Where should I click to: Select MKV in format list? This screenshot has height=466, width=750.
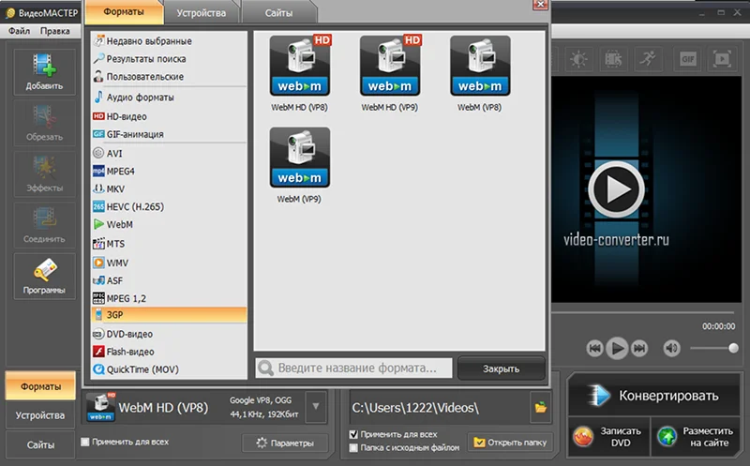(169, 188)
